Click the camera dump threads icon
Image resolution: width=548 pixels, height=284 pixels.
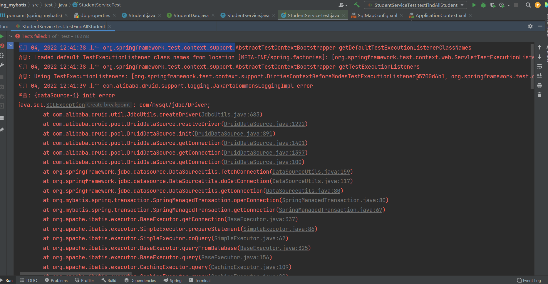(x=2, y=87)
